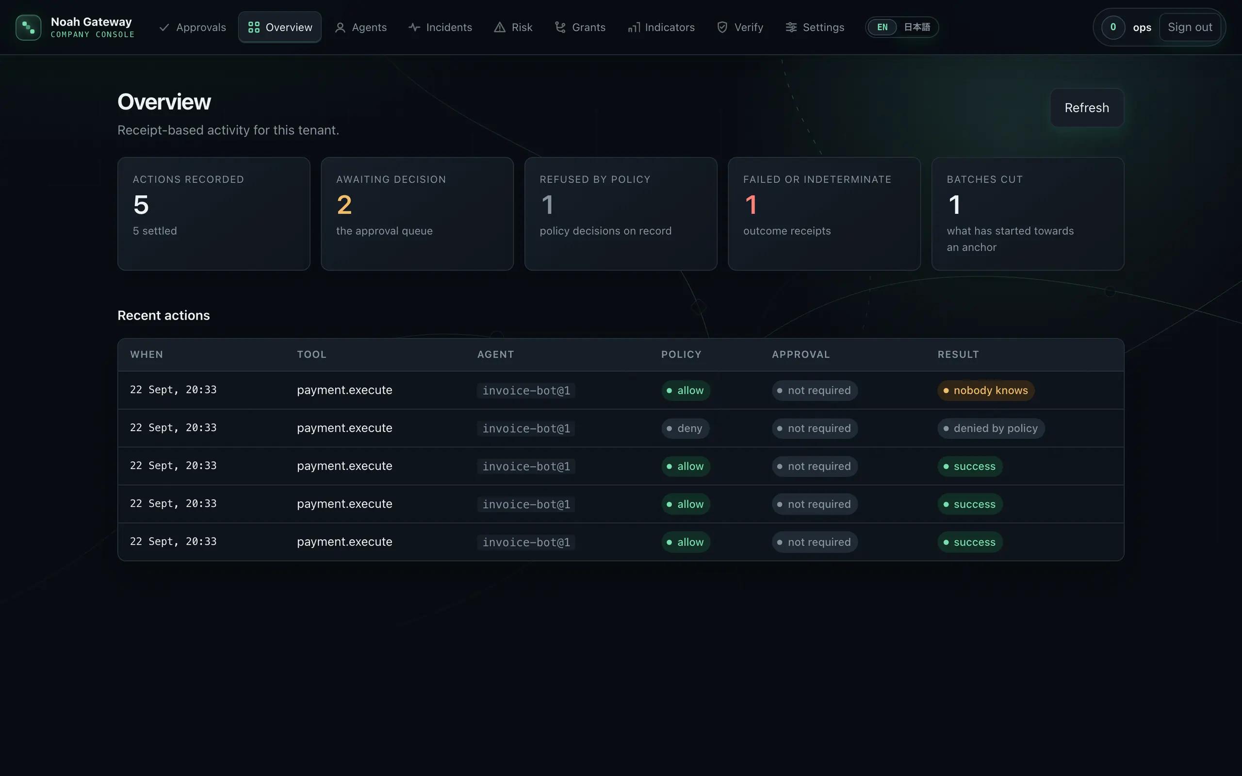Click the 'denied by policy' row
Image resolution: width=1242 pixels, height=776 pixels.
[621, 428]
